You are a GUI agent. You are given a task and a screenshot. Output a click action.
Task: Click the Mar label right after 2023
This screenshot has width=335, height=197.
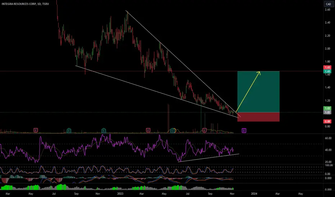click(141, 193)
